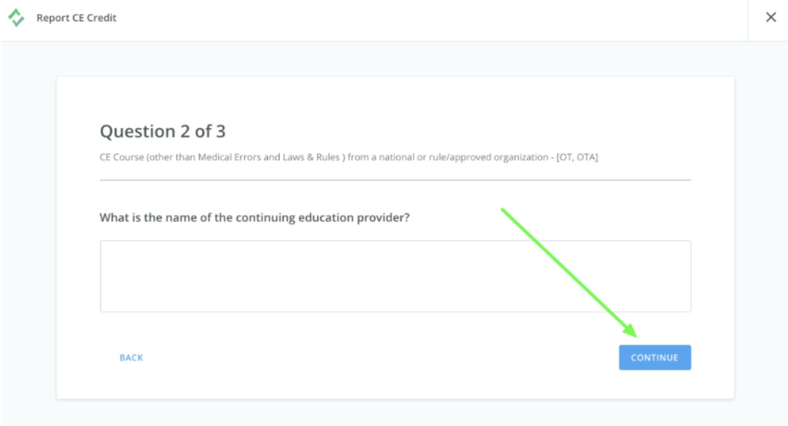This screenshot has width=788, height=426.
Task: Select the Report CE Credit title
Action: [x=76, y=18]
